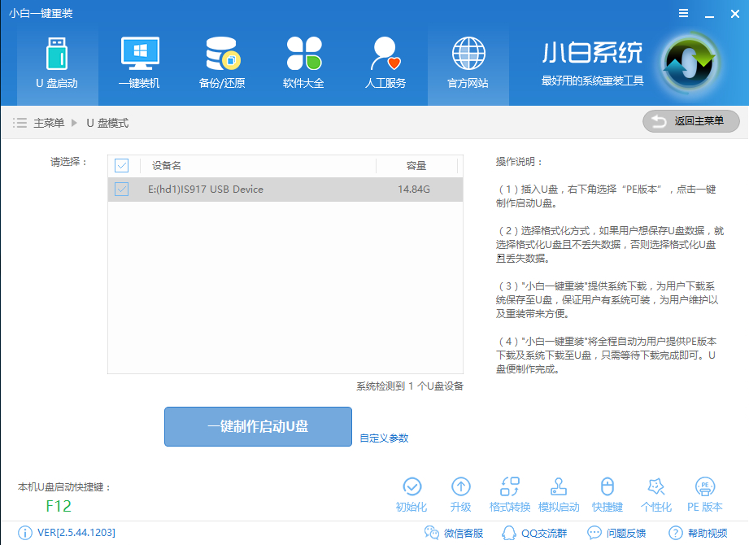Open 人工服务 (Customer Service) icon
Viewport: 749px width, 545px height.
pos(385,61)
